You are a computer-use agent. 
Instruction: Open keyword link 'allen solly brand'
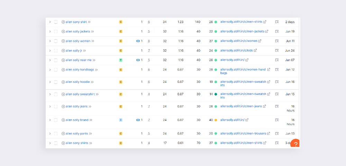point(77,120)
